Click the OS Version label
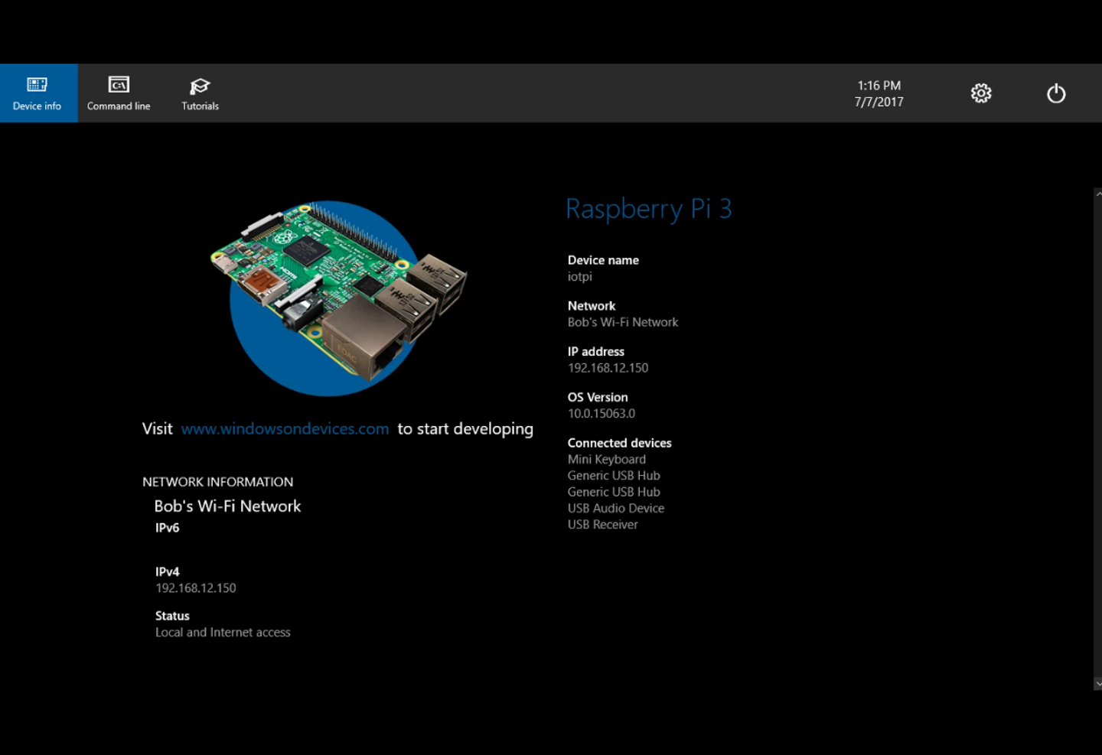Image resolution: width=1102 pixels, height=755 pixels. (598, 397)
